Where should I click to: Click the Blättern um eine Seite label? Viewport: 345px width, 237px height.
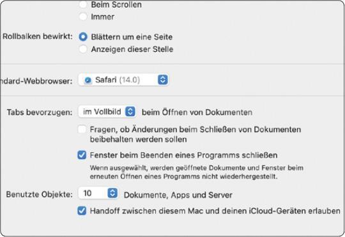coord(132,37)
